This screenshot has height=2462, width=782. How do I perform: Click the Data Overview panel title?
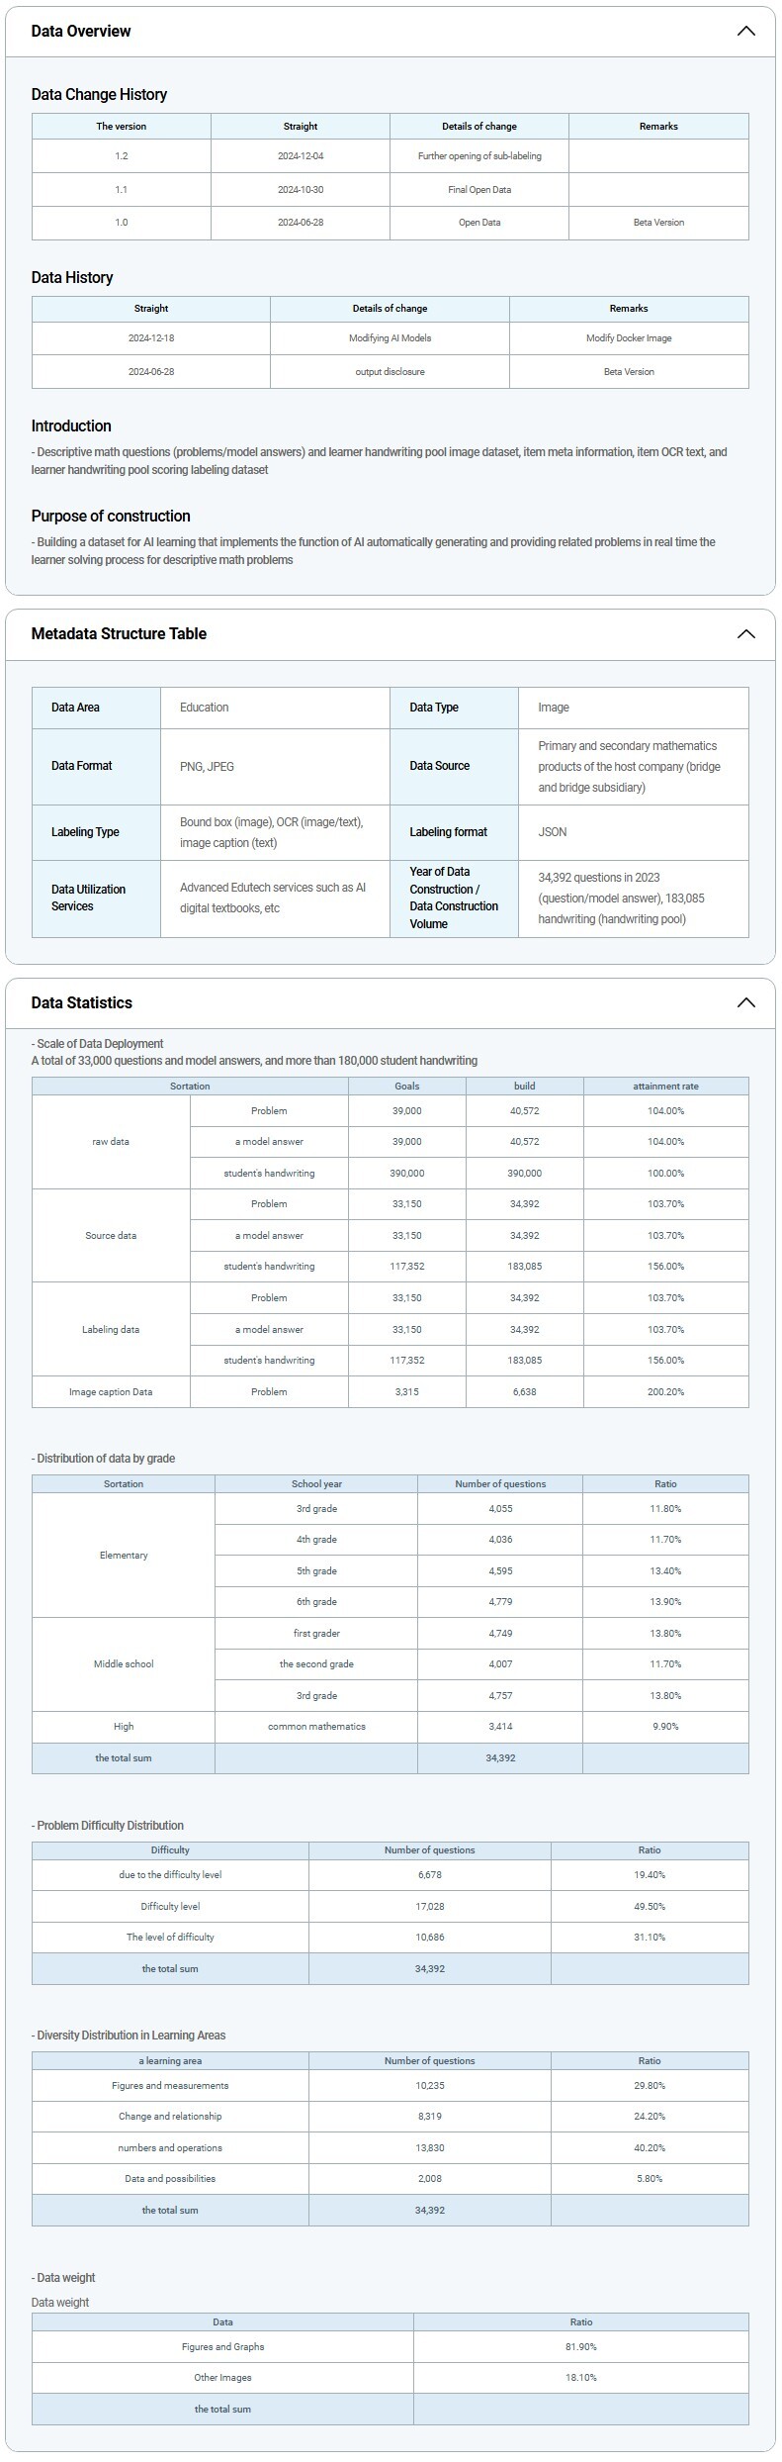tap(81, 31)
